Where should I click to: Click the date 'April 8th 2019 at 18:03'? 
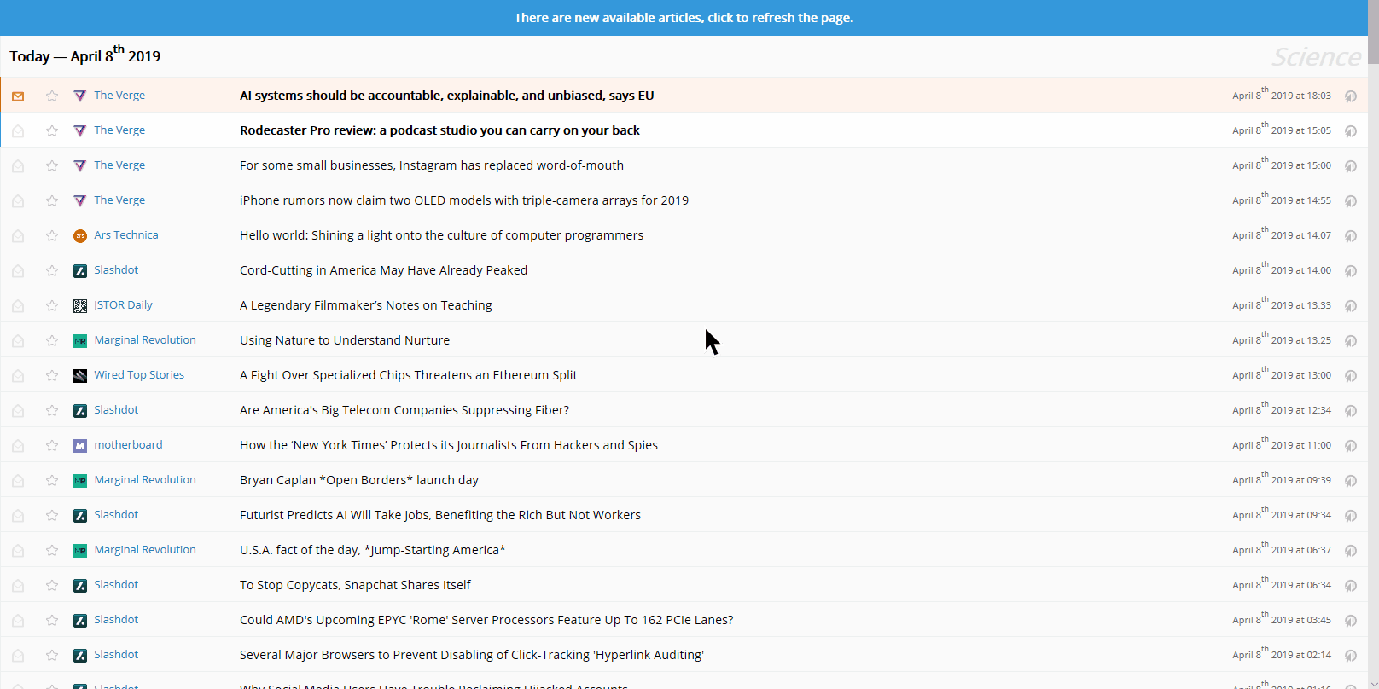(1282, 95)
